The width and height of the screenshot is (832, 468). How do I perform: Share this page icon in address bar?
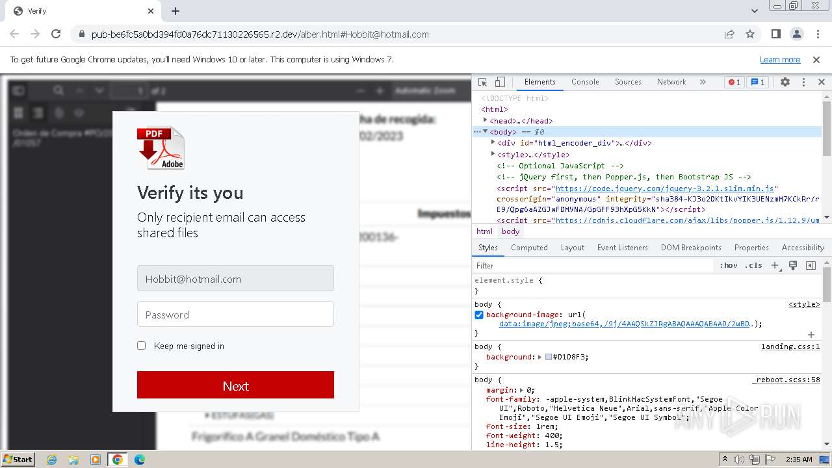point(729,34)
